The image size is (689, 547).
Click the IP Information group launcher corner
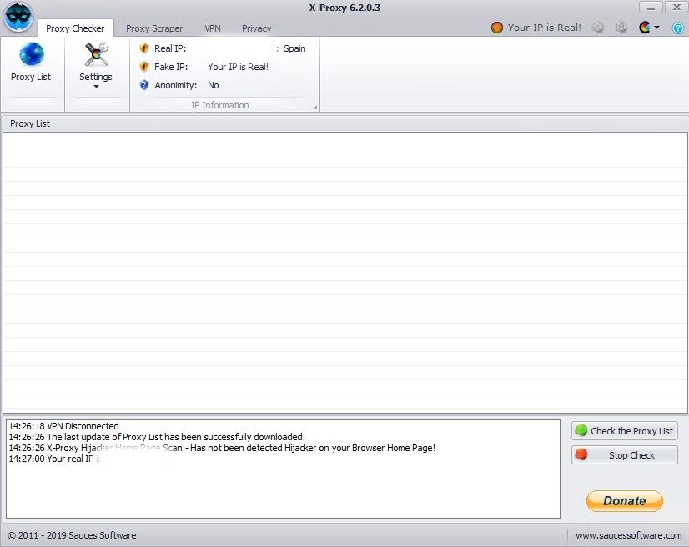[x=315, y=108]
